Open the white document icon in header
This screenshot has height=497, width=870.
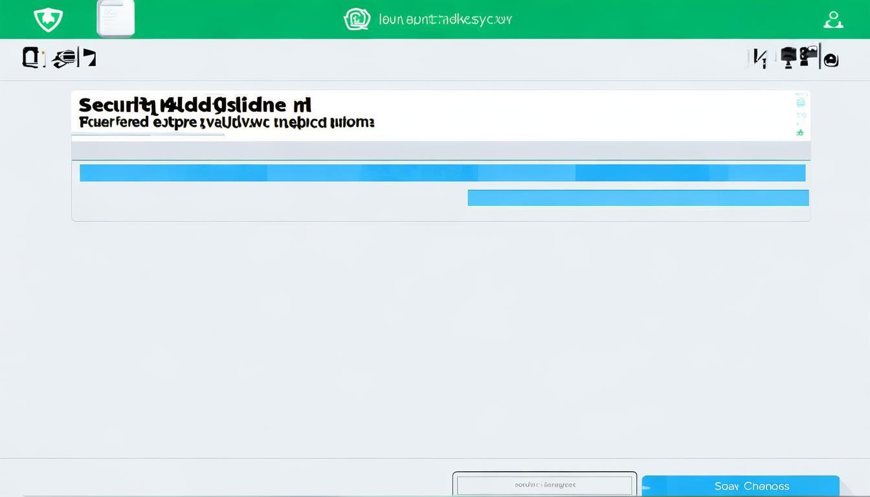point(115,18)
